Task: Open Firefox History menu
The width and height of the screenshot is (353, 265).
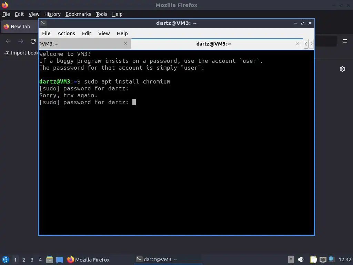Action: [52, 14]
